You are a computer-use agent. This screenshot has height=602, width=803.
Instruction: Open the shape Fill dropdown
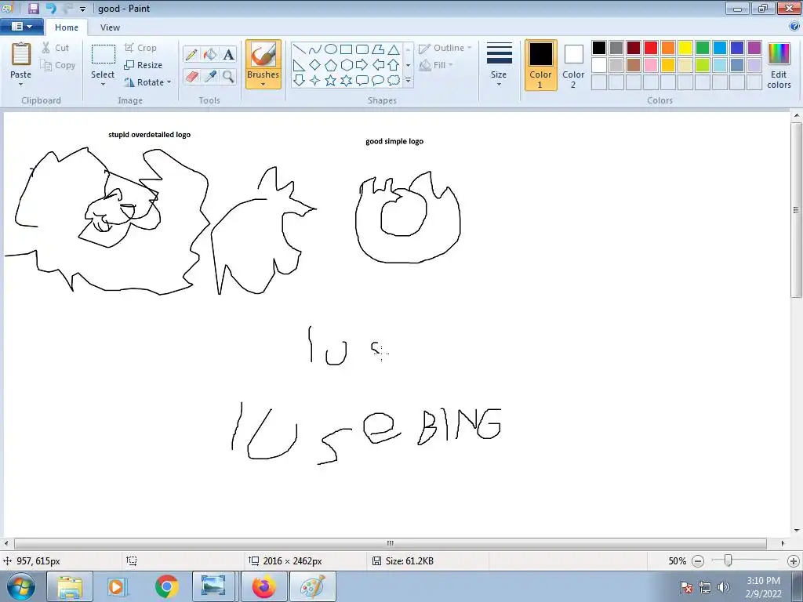click(436, 65)
